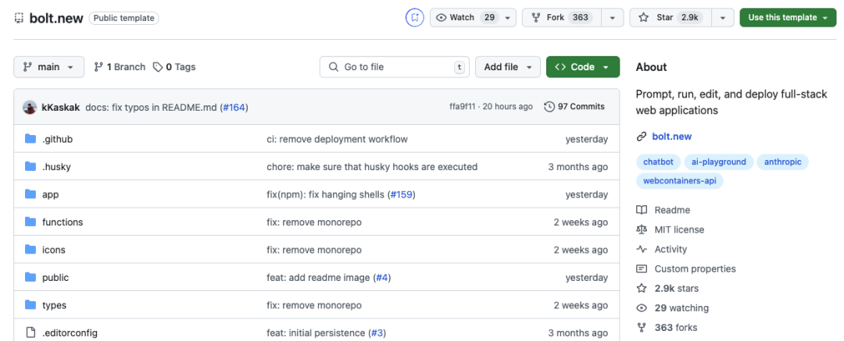
Task: Click the repository template icon beside bolt.new
Action: [x=19, y=18]
